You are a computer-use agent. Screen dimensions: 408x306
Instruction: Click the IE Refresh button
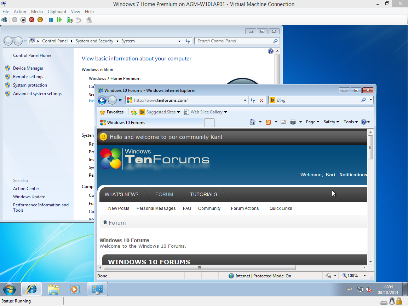tap(253, 100)
